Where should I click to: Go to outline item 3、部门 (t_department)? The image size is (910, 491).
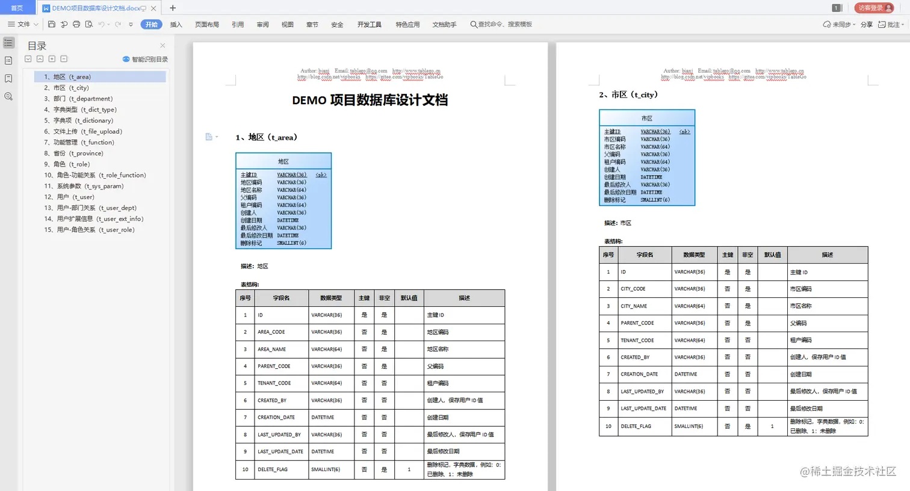[x=78, y=99]
